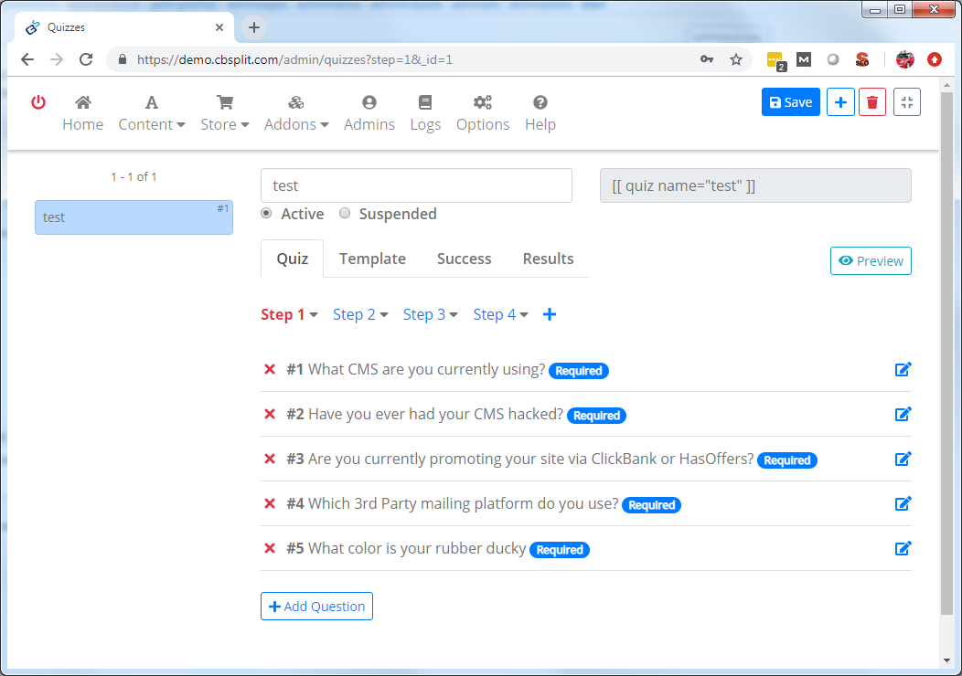Expand the Addons menu
This screenshot has height=676, width=962.
point(296,113)
